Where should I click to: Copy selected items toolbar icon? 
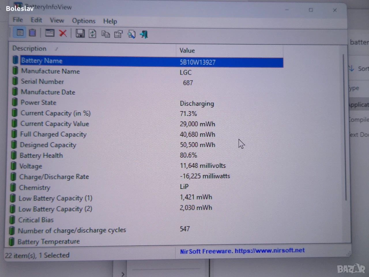106,34
